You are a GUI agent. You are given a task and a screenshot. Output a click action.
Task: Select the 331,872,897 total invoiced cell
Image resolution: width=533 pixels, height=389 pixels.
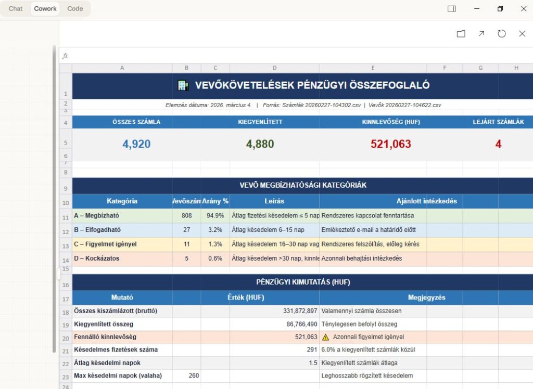coord(274,311)
